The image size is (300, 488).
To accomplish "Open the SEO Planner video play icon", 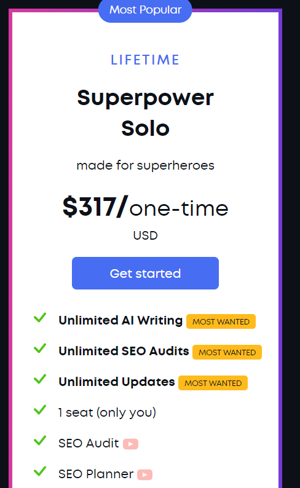I will coord(144,474).
